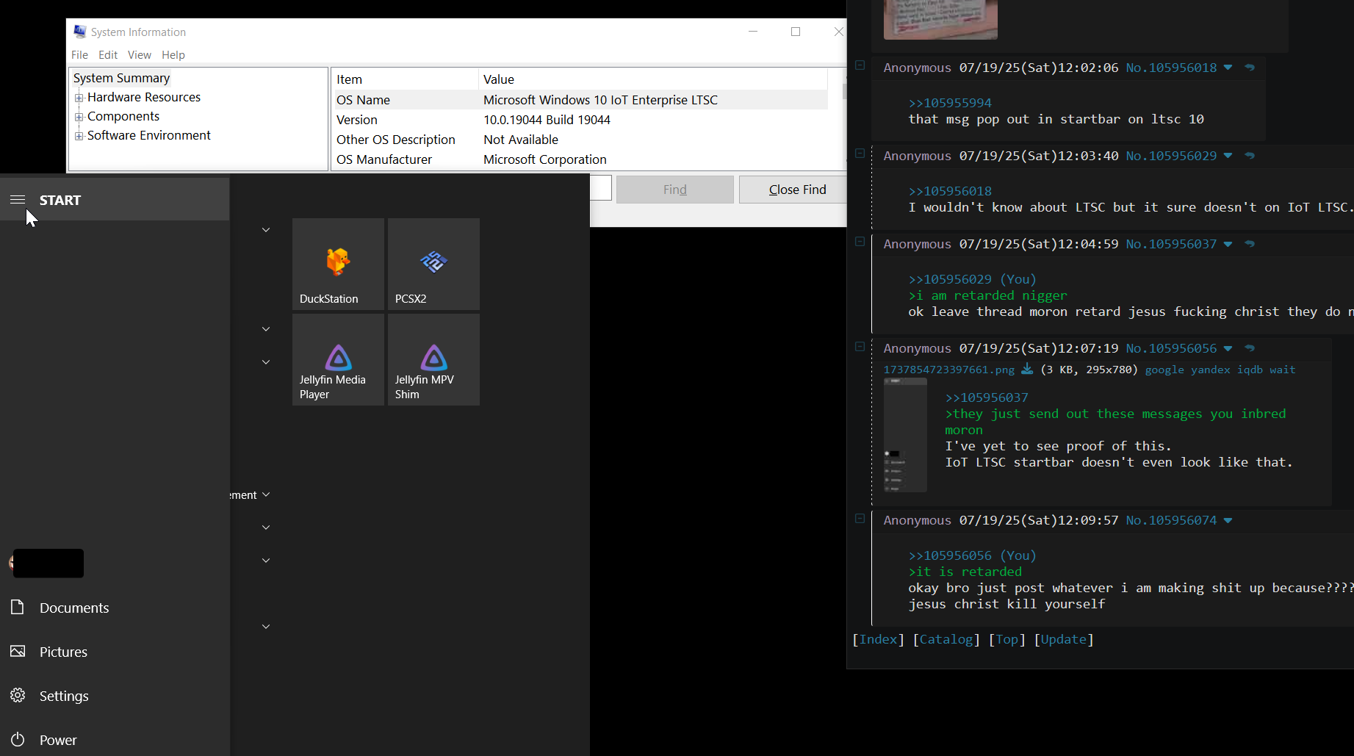
Task: Select the OS Name row in System Information
Action: 580,100
